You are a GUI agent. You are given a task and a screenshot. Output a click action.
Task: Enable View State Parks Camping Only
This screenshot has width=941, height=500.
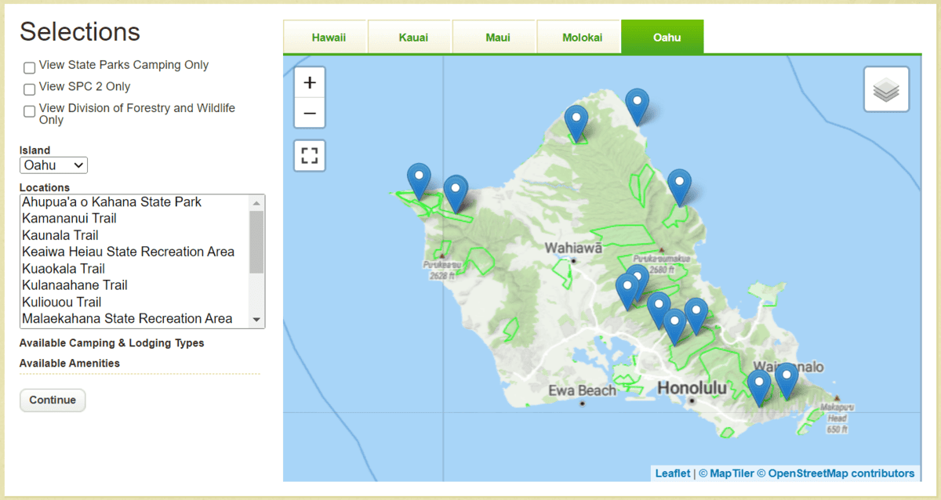click(x=29, y=67)
